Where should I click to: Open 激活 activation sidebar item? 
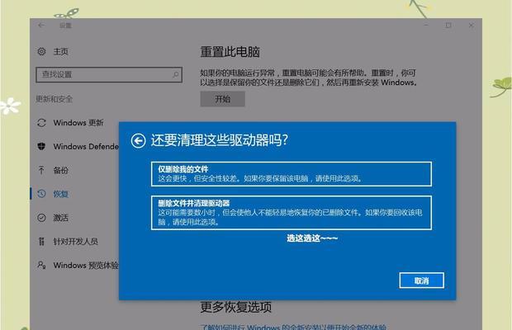click(x=61, y=218)
